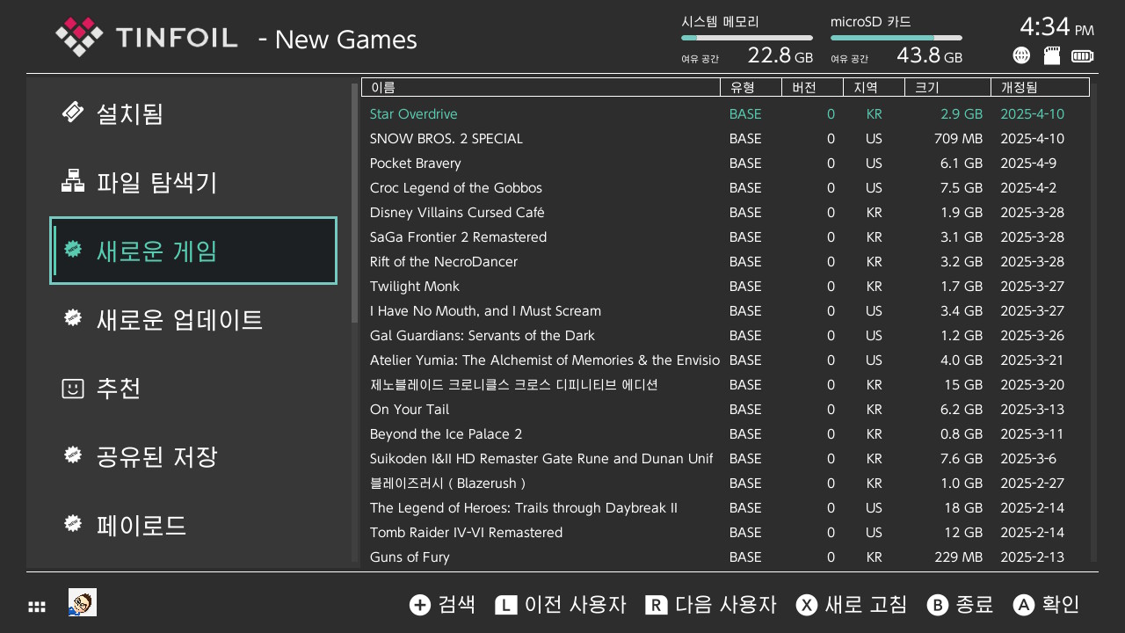Image resolution: width=1125 pixels, height=633 pixels.
Task: Click the battery level icon
Action: 1083,56
